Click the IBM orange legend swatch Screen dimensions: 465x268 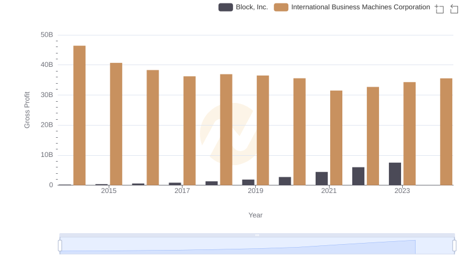pos(281,7)
